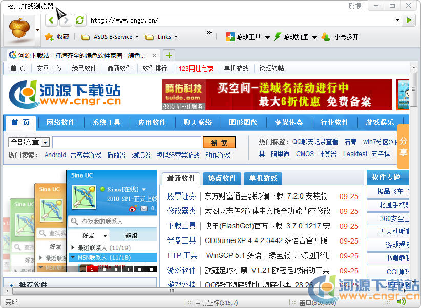Open a new tab with the plus button
421x308 pixels.
[169, 55]
